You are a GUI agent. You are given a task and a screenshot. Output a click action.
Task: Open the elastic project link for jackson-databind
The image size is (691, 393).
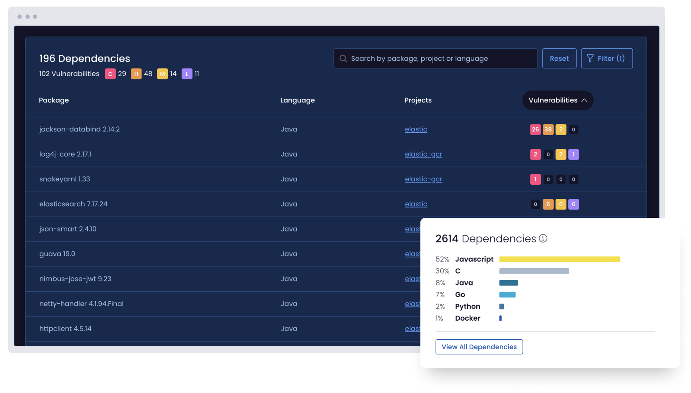tap(416, 129)
